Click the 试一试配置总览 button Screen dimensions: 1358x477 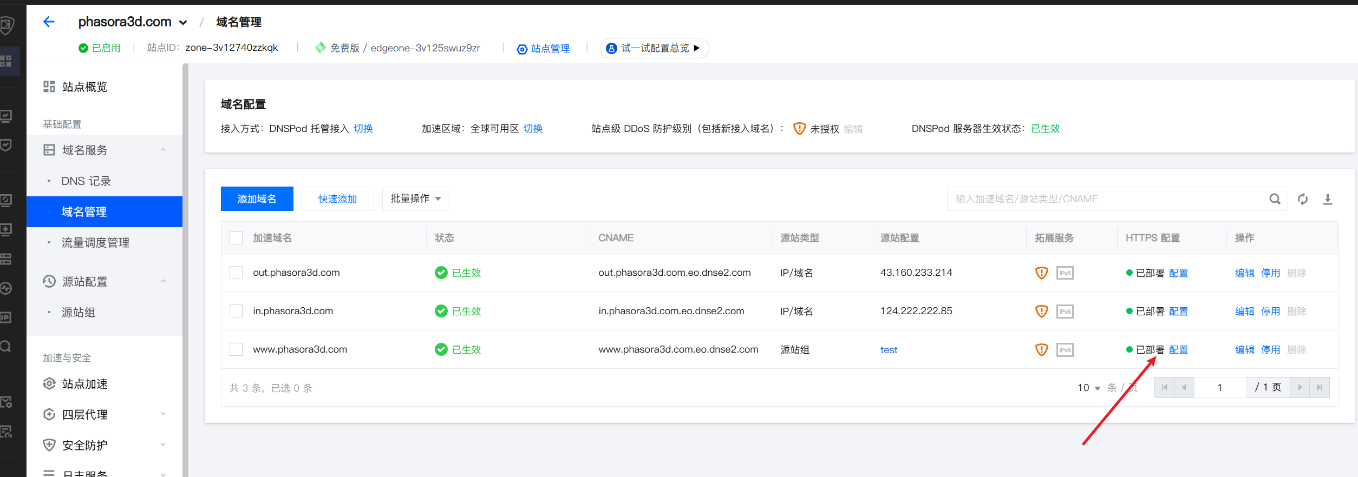point(654,48)
